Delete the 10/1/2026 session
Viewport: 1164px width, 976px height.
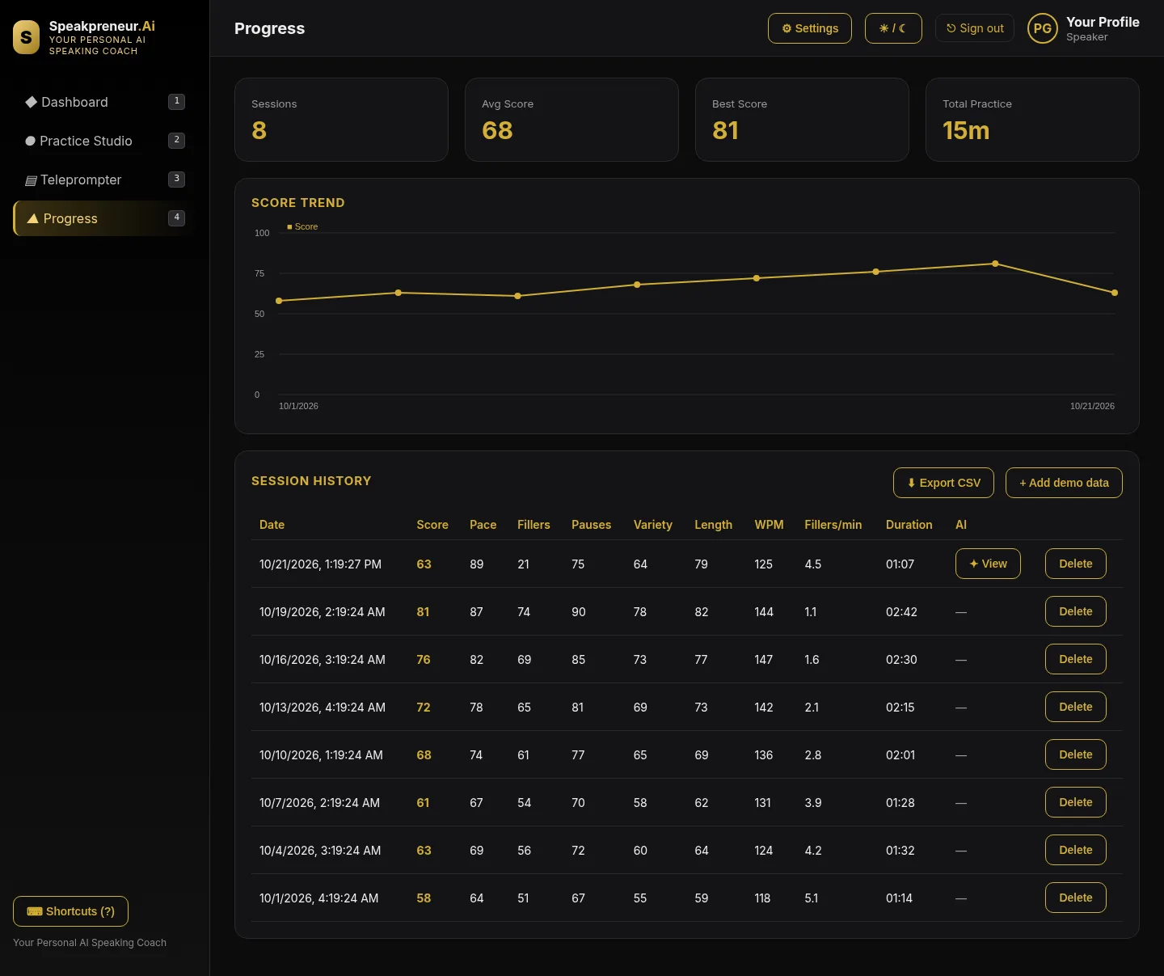[1076, 898]
